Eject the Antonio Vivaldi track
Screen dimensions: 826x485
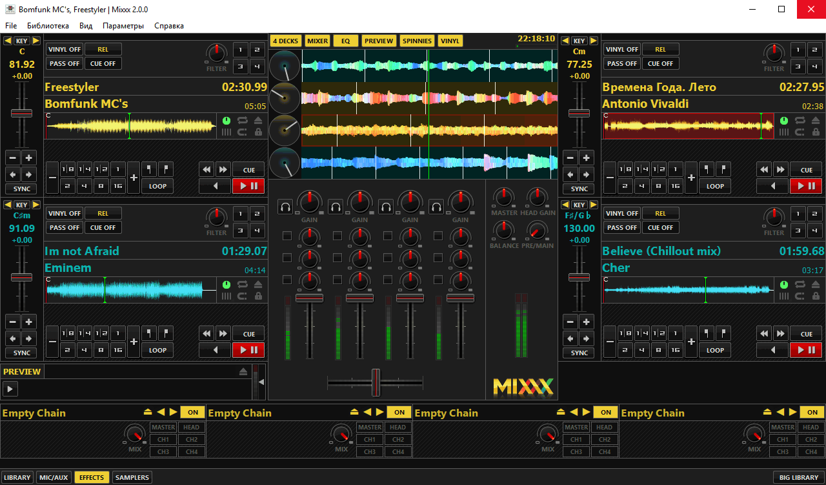[816, 121]
